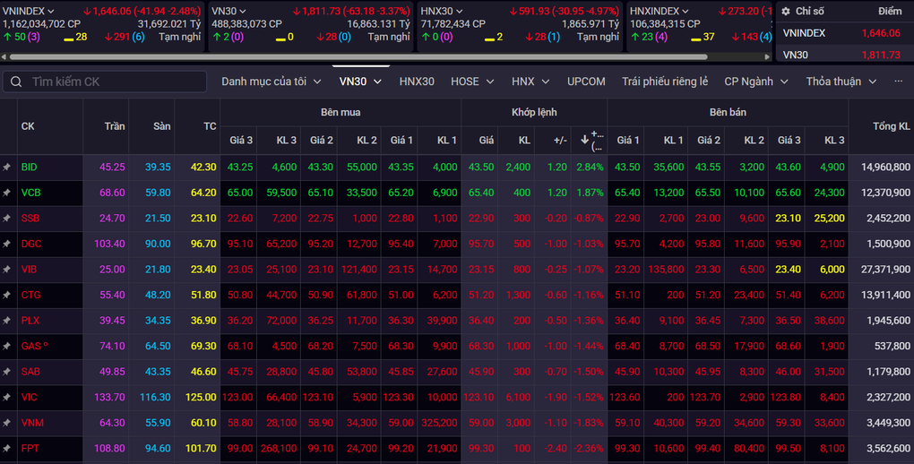This screenshot has height=464, width=914.
Task: Pin the DGC stock row
Action: (x=6, y=245)
